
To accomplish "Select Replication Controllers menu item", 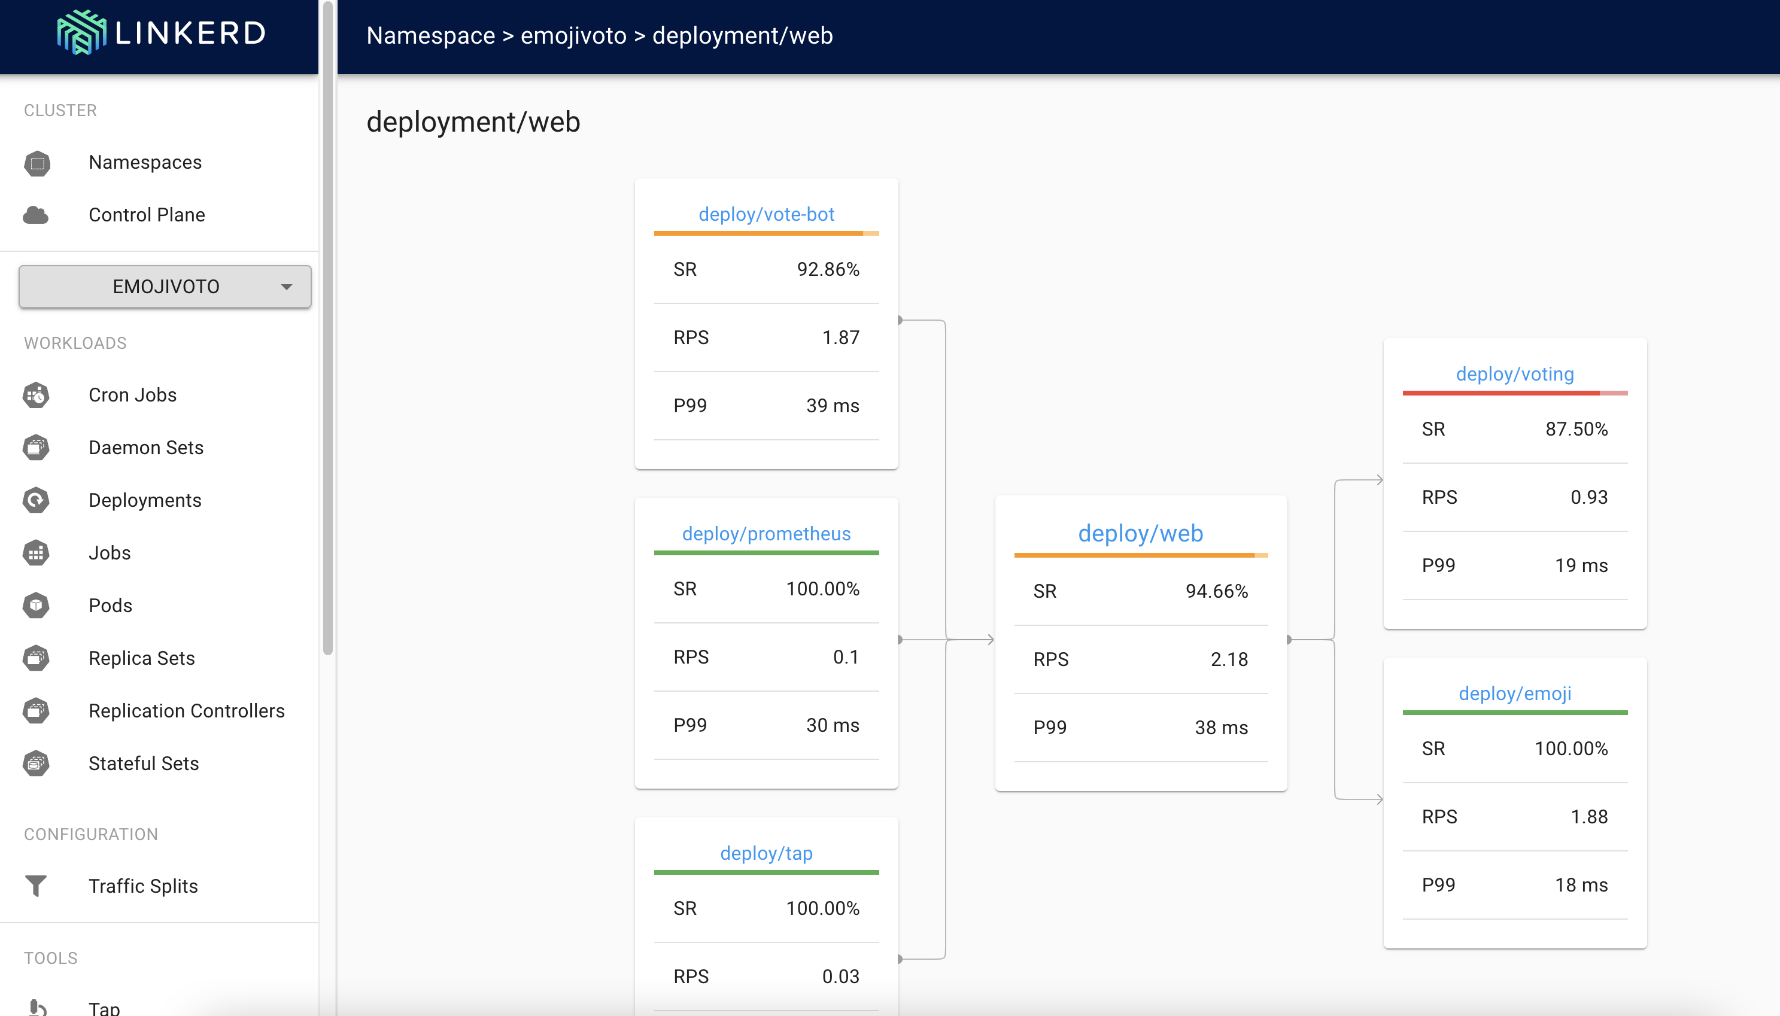I will pyautogui.click(x=187, y=711).
